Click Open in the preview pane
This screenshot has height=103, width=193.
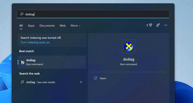(103, 78)
